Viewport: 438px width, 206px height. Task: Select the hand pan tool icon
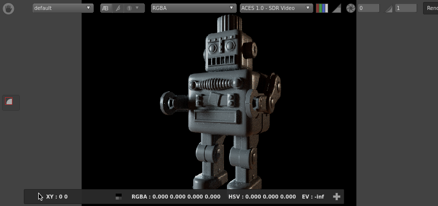(8, 8)
